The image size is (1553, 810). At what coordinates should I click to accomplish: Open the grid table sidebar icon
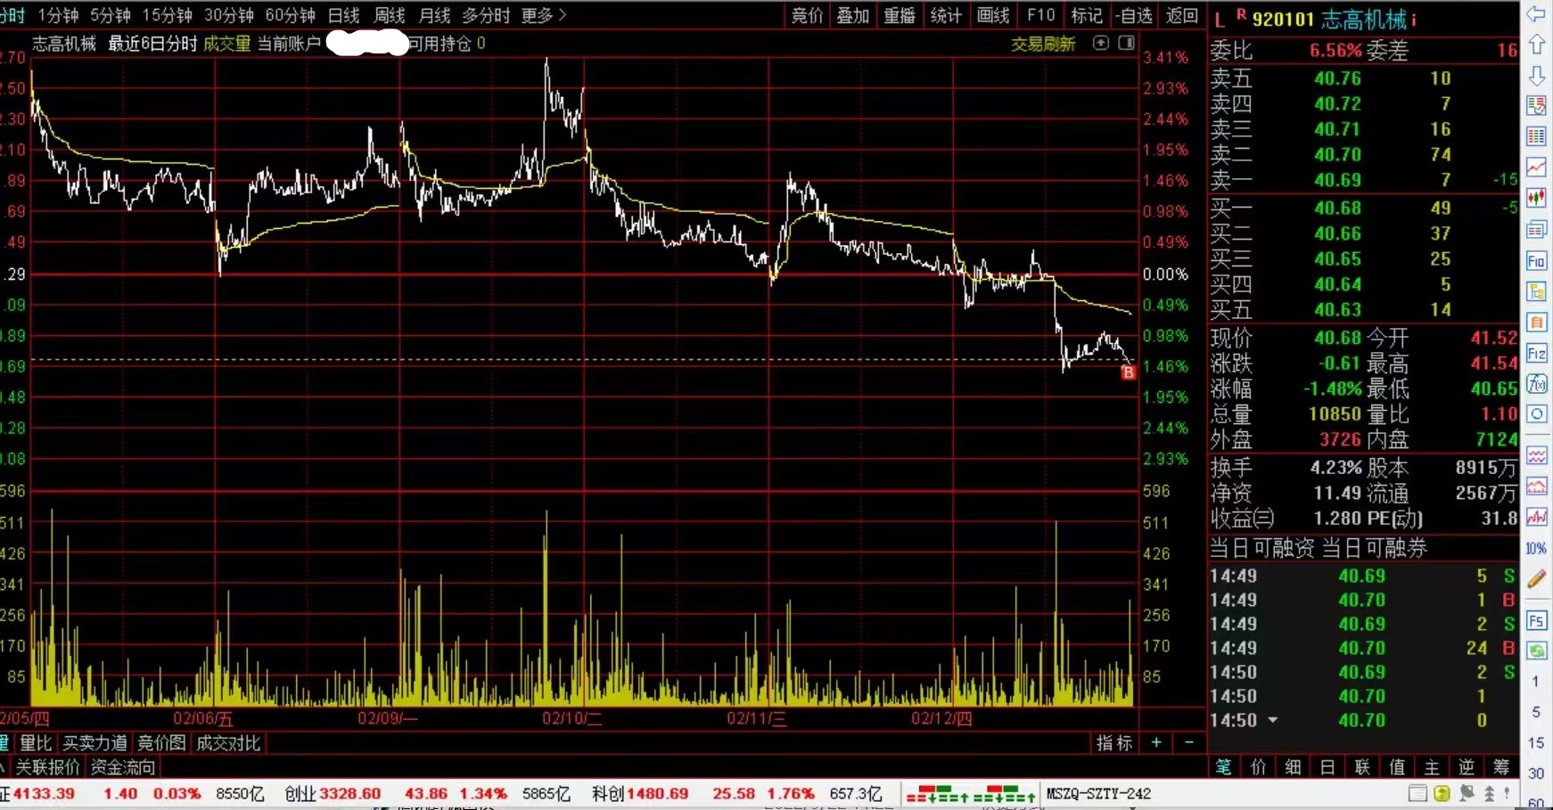click(1536, 136)
